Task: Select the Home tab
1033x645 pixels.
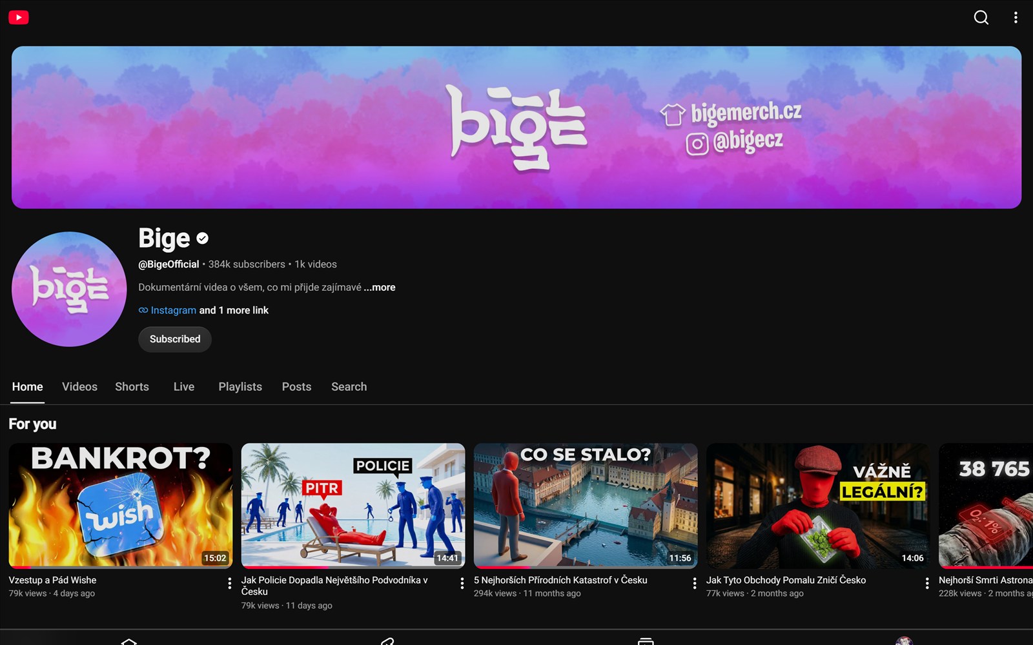Action: pos(27,387)
